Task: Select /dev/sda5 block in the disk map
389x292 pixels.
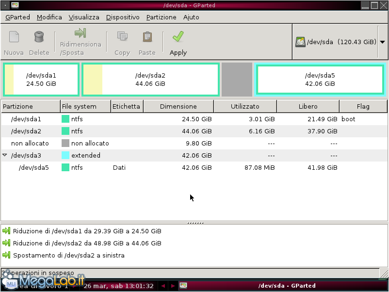Action: coord(320,80)
